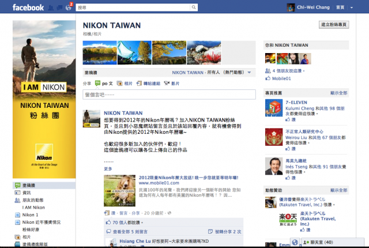Viewport: 369px width, 248px height.
Task: Open the 2012限量Nikon年曆 article link
Action: click(189, 178)
